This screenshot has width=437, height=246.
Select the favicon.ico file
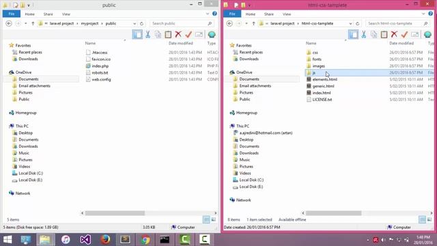click(101, 59)
